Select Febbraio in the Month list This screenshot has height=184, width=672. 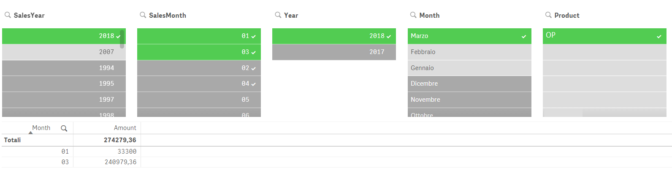click(469, 52)
